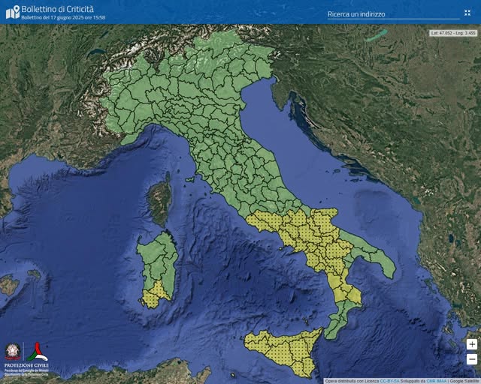Open the CC-BY-SA license link

[x=387, y=381]
